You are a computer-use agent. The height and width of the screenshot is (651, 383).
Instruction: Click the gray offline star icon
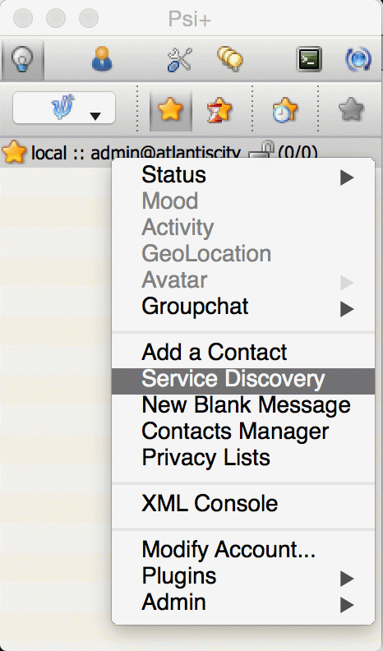coord(351,110)
